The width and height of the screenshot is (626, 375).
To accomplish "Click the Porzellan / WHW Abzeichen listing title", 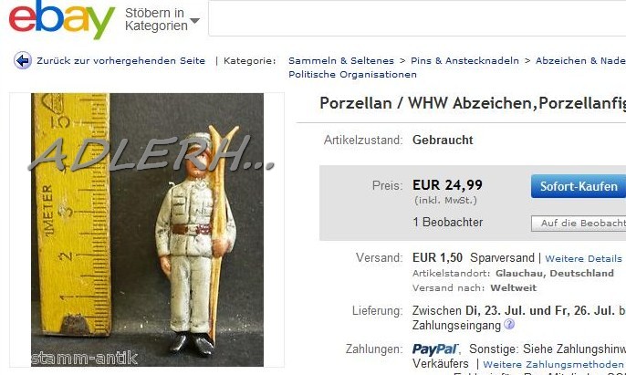I will [473, 103].
